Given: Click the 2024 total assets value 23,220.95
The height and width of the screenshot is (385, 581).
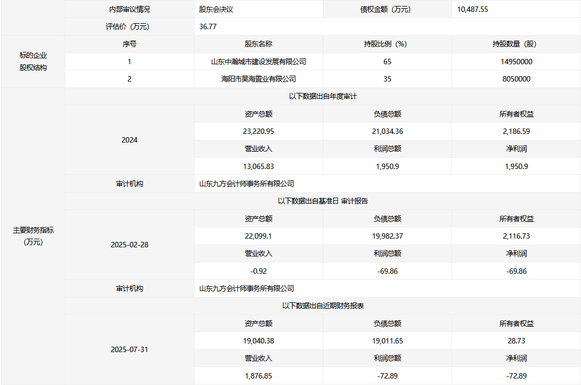Looking at the screenshot, I should 258,131.
